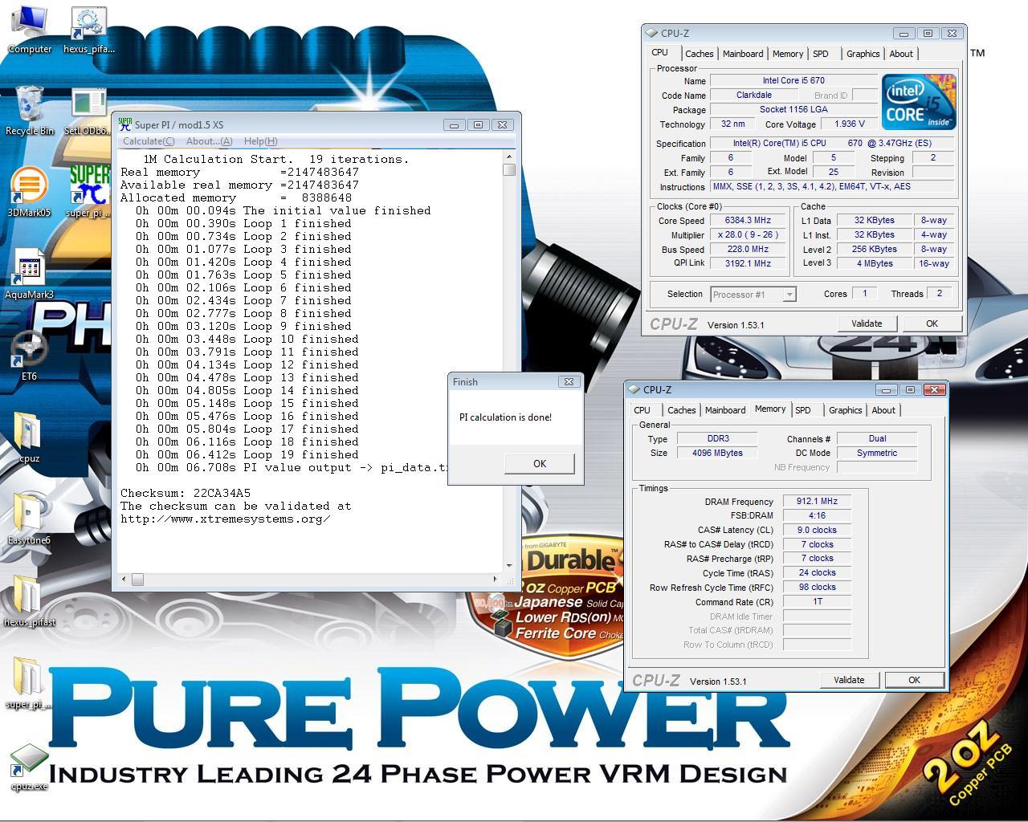Click the upper CPU-Z window title icon
1028x822 pixels.
pos(652,34)
